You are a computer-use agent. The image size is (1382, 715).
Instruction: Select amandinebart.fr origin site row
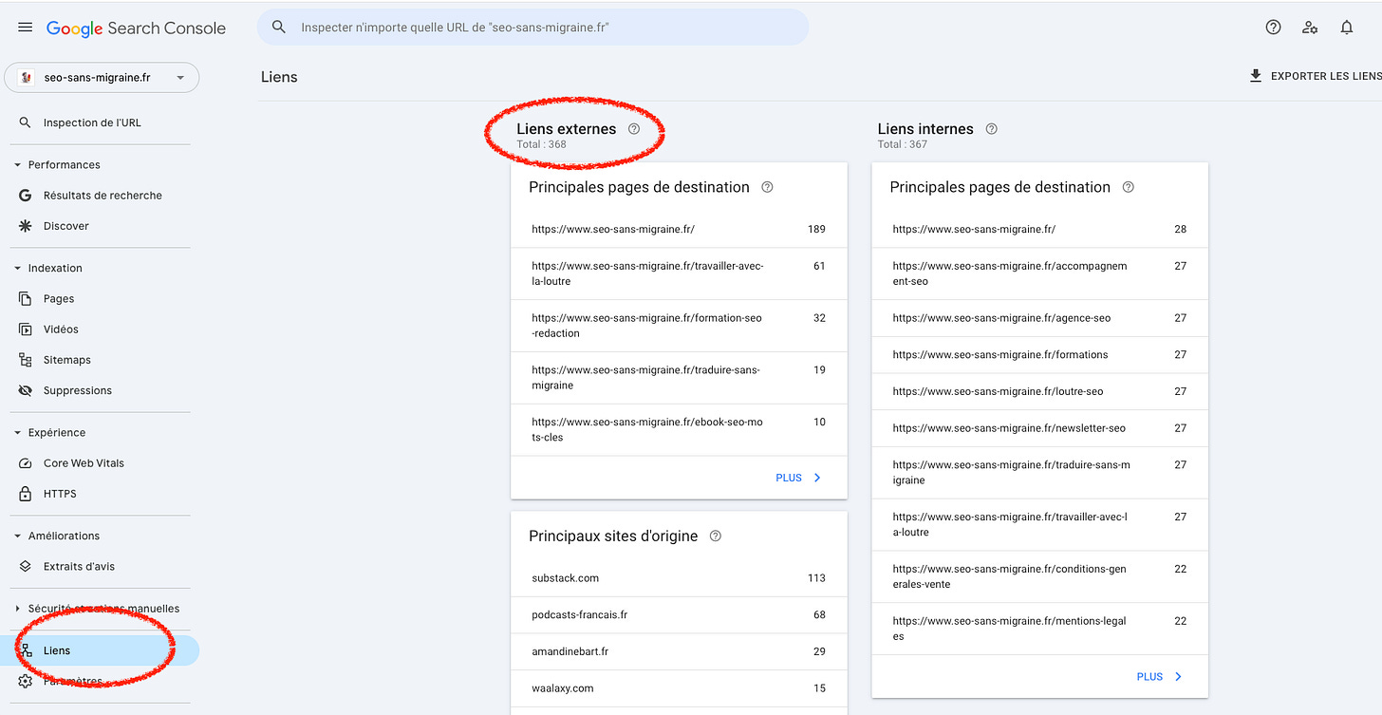pyautogui.click(x=679, y=651)
